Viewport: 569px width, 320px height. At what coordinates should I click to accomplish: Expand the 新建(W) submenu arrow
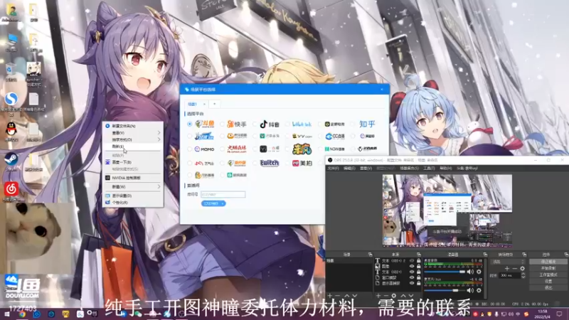(x=159, y=187)
